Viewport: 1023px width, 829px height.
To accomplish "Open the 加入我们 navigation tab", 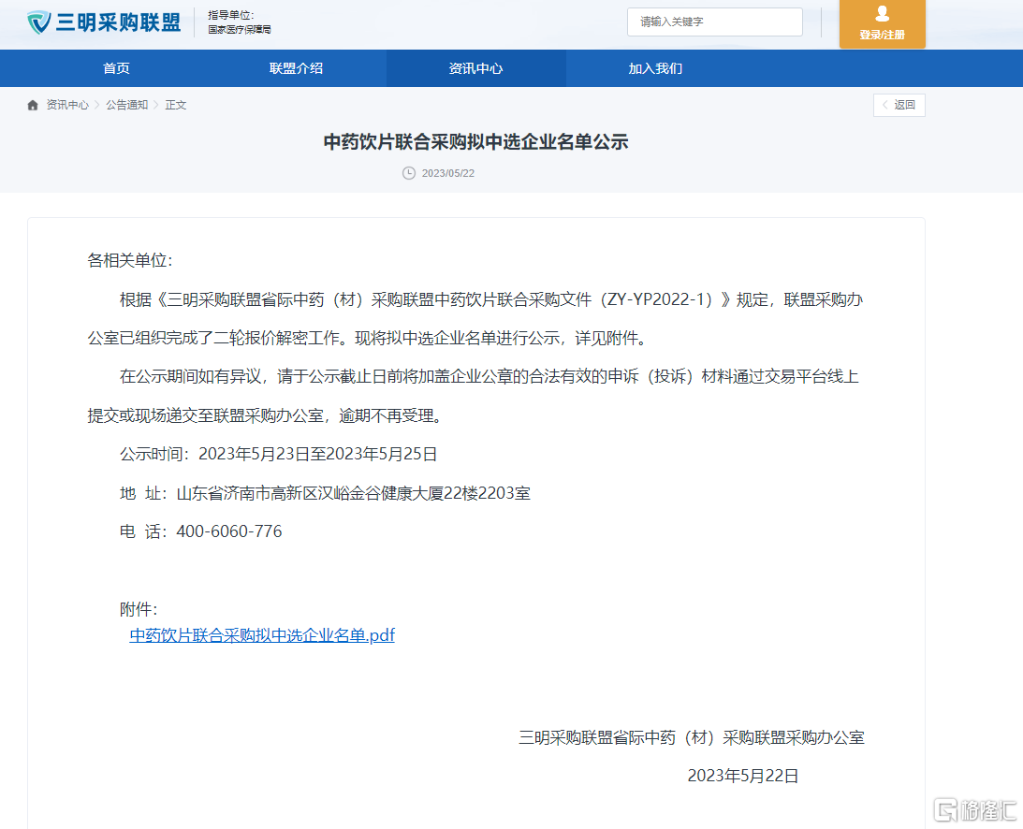I will click(x=655, y=68).
